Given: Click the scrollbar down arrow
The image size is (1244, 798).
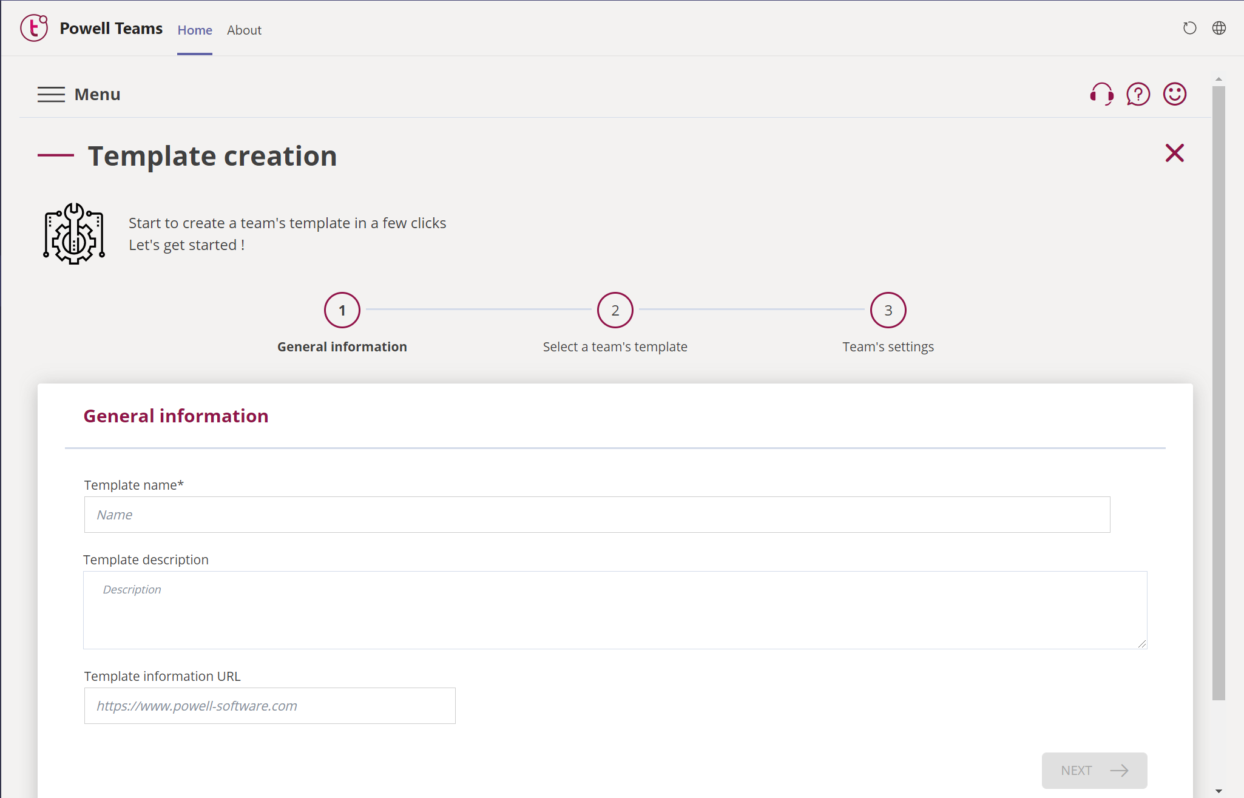Looking at the screenshot, I should pos(1219,791).
